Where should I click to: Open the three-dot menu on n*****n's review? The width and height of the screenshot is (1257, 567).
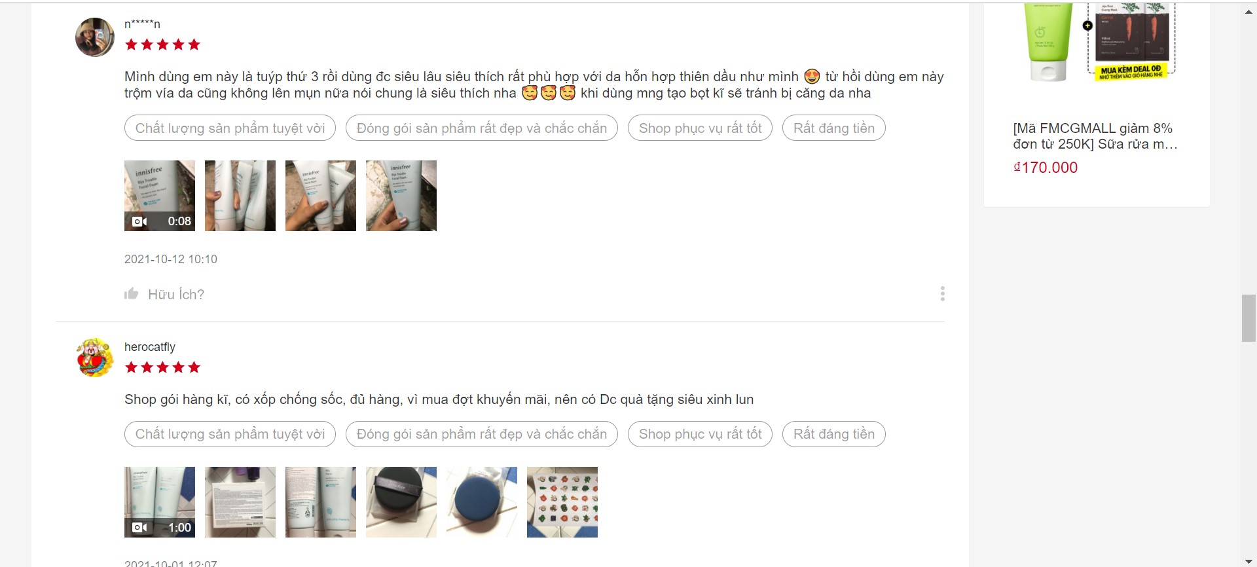942,293
